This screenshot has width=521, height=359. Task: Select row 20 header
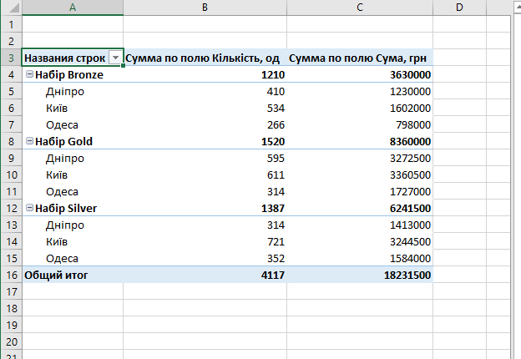click(12, 341)
